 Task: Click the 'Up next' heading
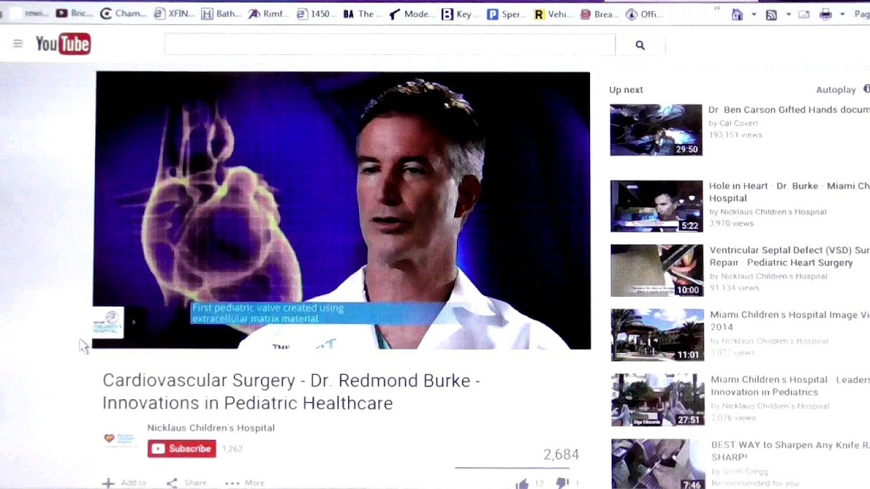pos(626,90)
